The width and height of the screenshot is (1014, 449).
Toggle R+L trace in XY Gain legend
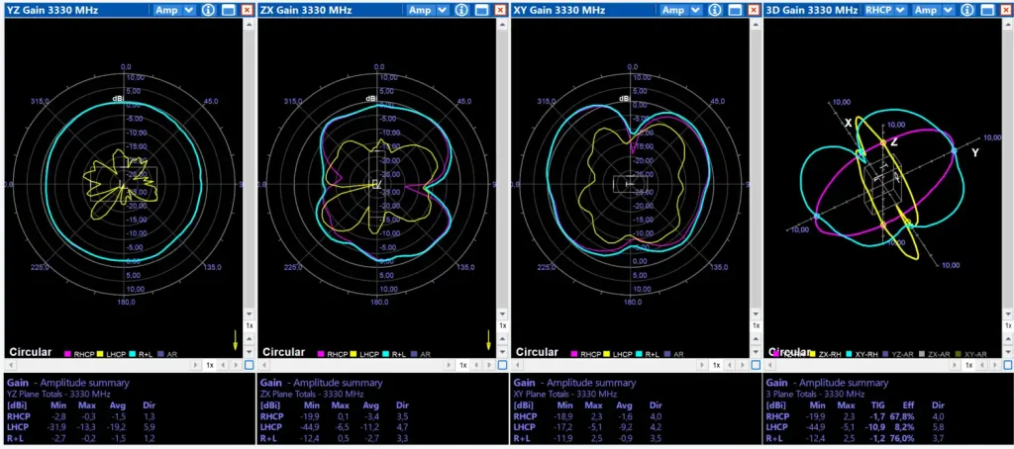click(647, 354)
